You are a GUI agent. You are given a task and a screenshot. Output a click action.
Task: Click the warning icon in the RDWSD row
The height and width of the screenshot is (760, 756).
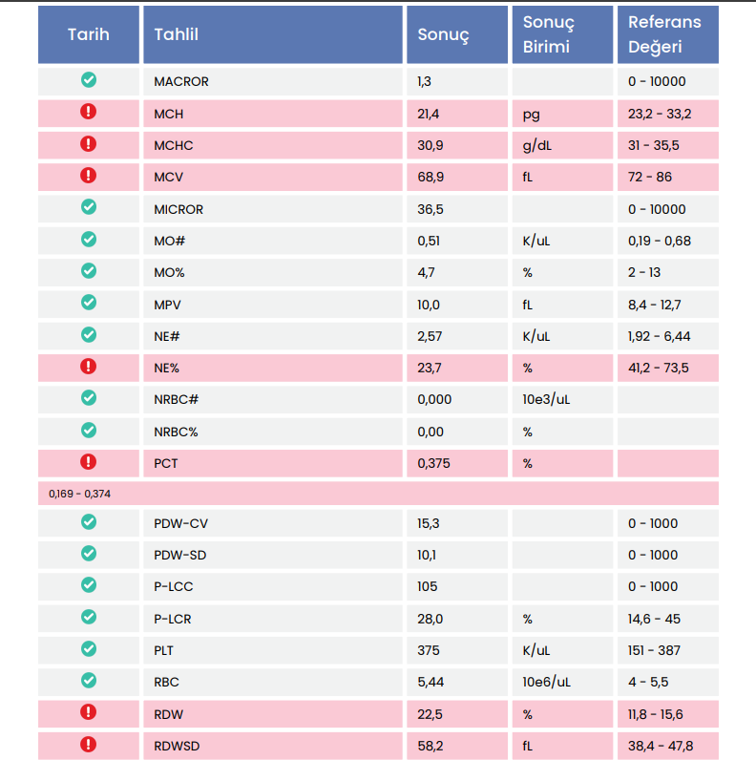point(89,744)
